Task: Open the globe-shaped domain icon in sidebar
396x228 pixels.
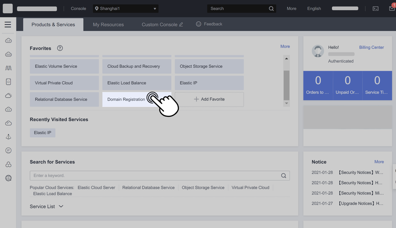Action: pyautogui.click(x=8, y=178)
